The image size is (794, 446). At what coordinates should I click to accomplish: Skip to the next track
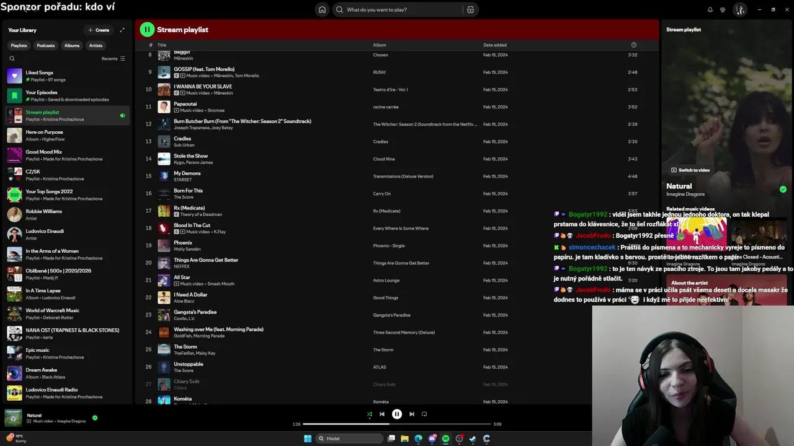click(411, 414)
